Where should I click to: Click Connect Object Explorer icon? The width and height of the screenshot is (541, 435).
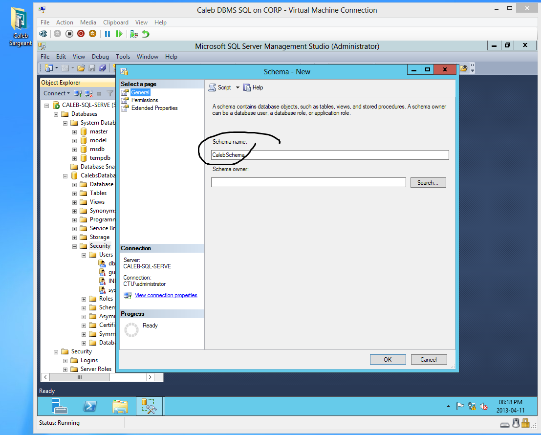(78, 93)
